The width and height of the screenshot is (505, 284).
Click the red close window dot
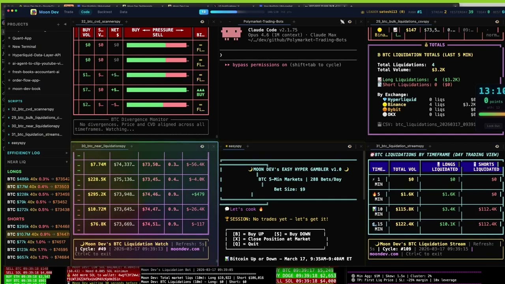pyautogui.click(x=8, y=11)
